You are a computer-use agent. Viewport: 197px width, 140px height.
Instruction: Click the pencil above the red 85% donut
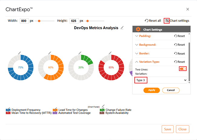pos(111,53)
